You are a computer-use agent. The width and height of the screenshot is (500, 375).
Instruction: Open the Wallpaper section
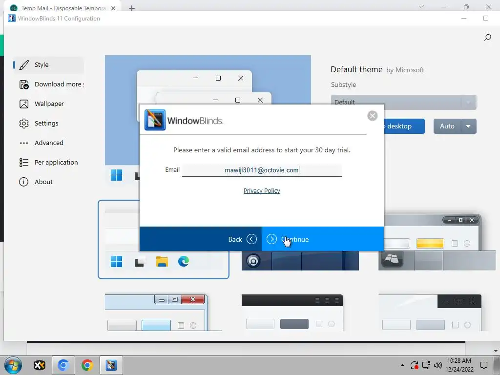48,104
